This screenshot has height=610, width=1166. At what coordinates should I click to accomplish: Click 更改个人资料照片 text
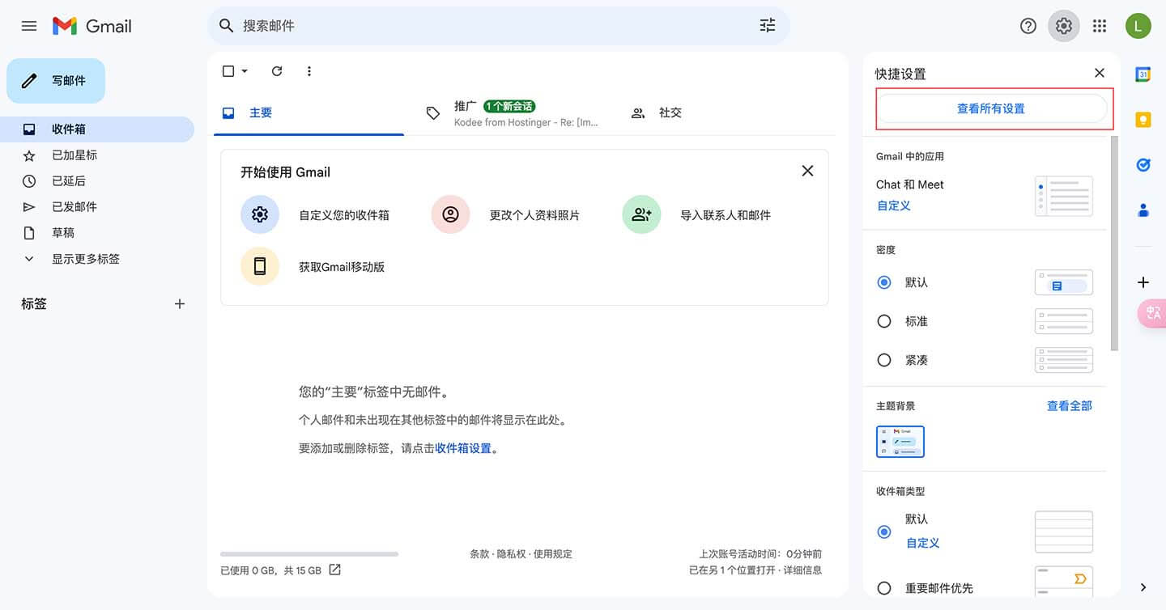point(534,215)
